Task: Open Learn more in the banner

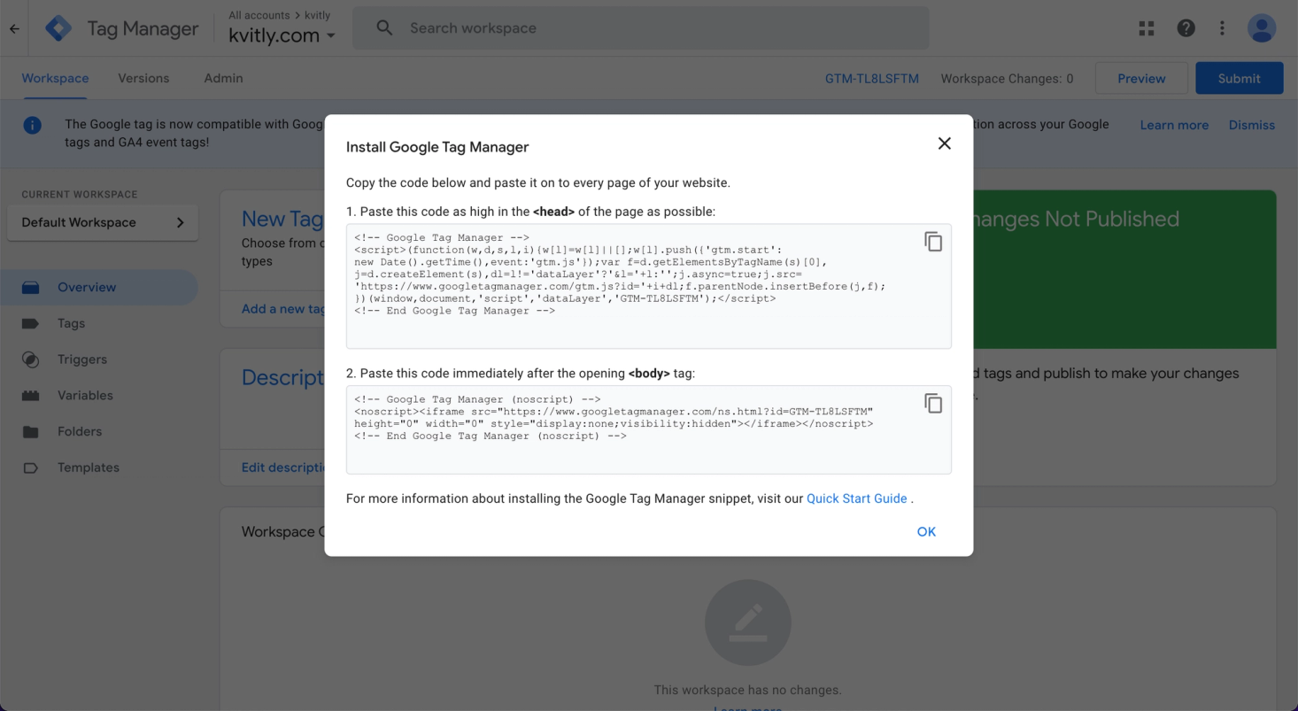Action: (x=1174, y=125)
